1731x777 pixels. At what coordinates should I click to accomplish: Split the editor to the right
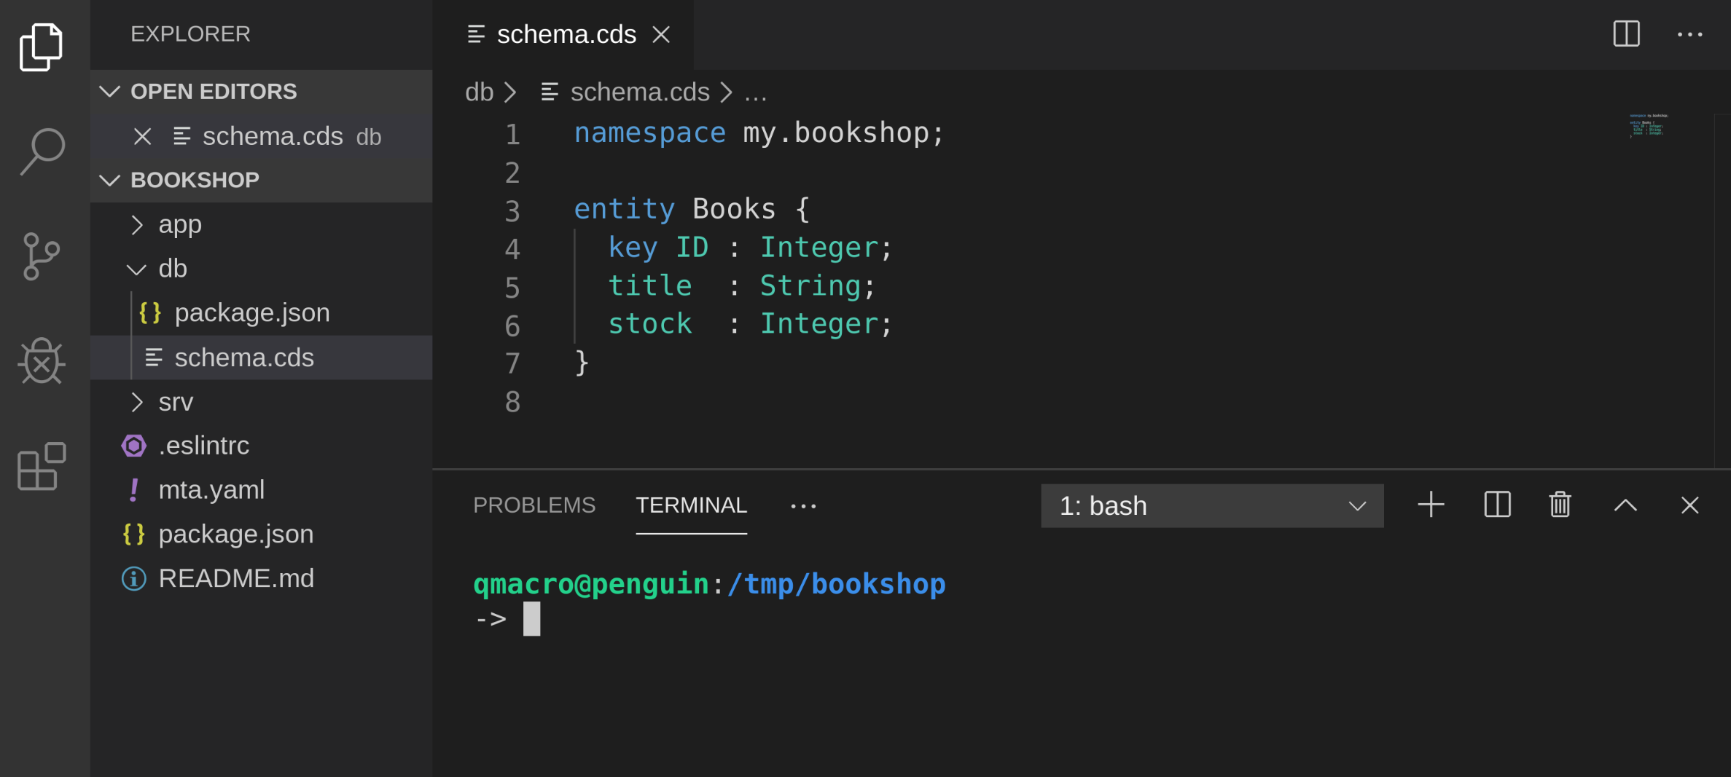tap(1626, 33)
